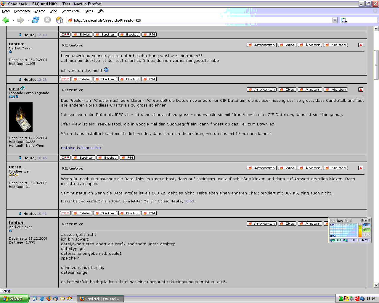
Task: Click the Stop loading icon
Action: [47, 20]
